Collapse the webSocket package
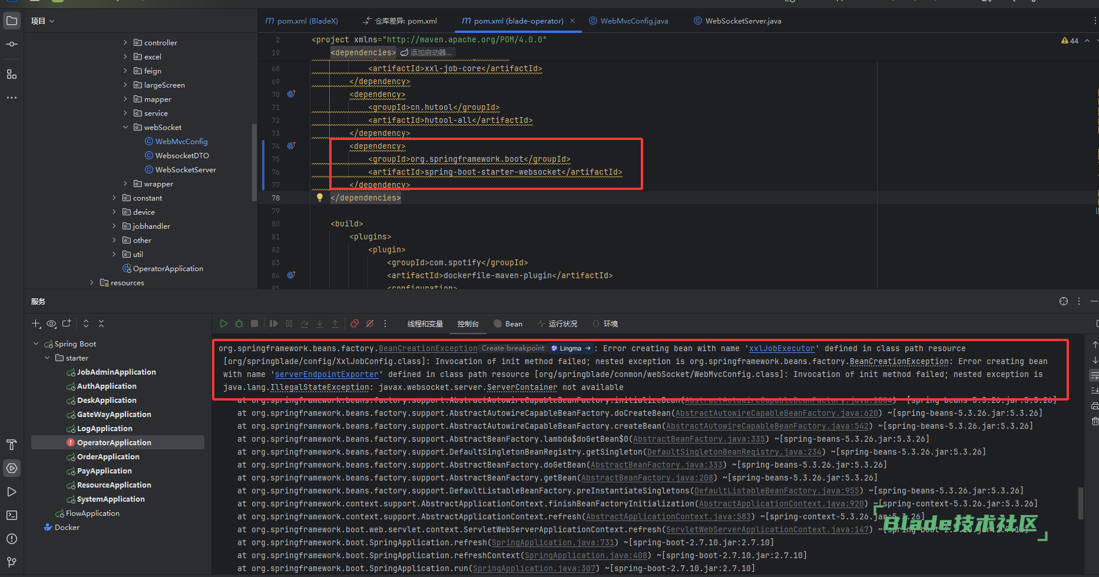The image size is (1099, 577). (125, 127)
